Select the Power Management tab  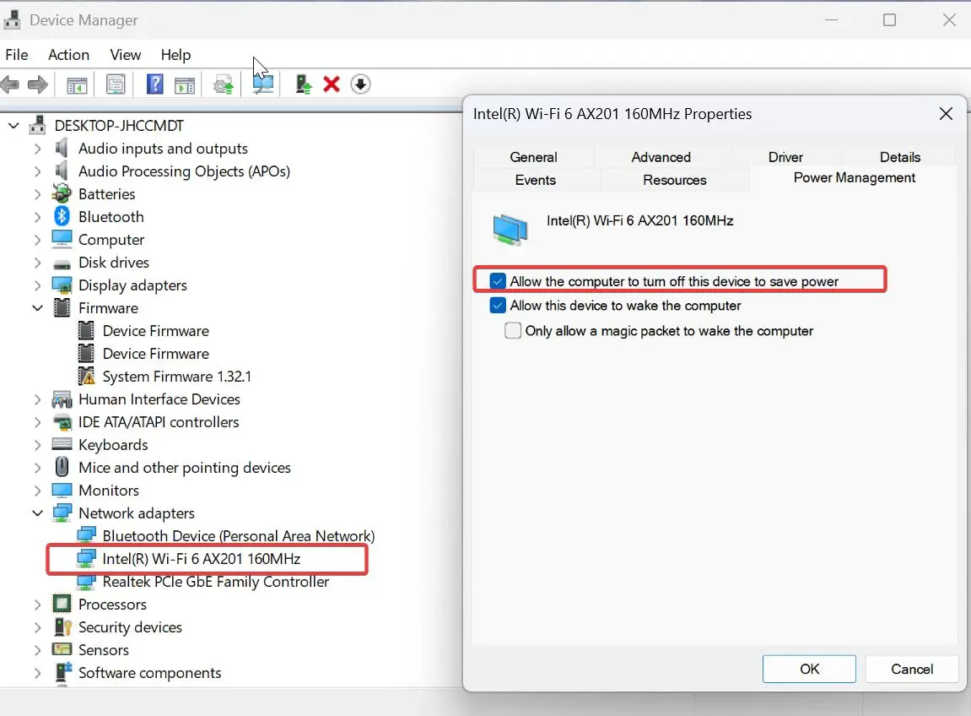click(x=854, y=178)
